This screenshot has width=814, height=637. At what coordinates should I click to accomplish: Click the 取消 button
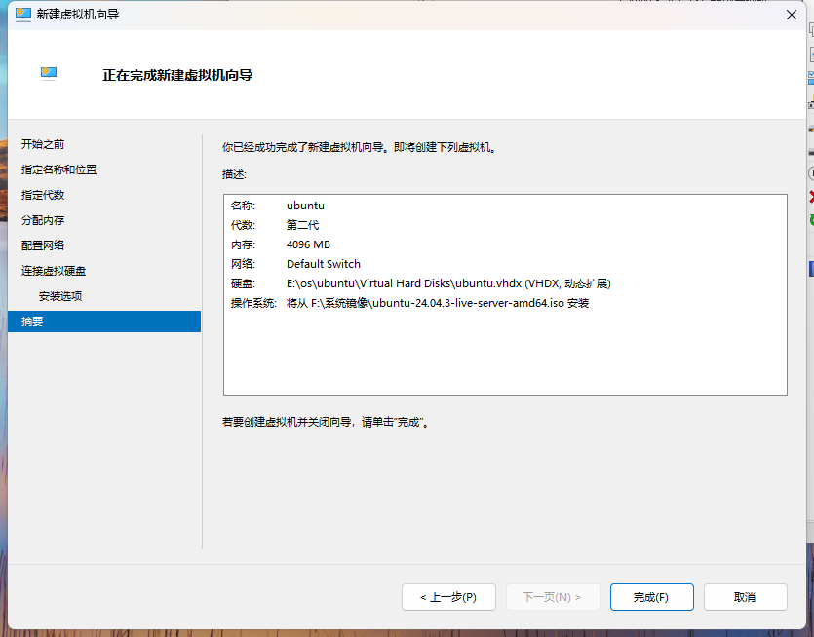[746, 597]
